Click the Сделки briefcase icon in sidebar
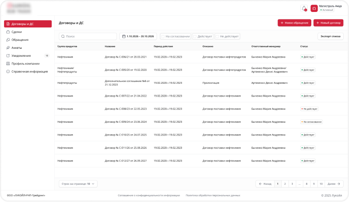The image size is (349, 202). pyautogui.click(x=8, y=32)
